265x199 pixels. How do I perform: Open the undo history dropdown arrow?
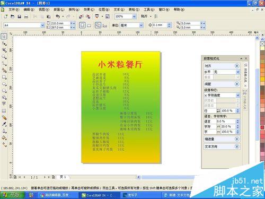click(63, 16)
